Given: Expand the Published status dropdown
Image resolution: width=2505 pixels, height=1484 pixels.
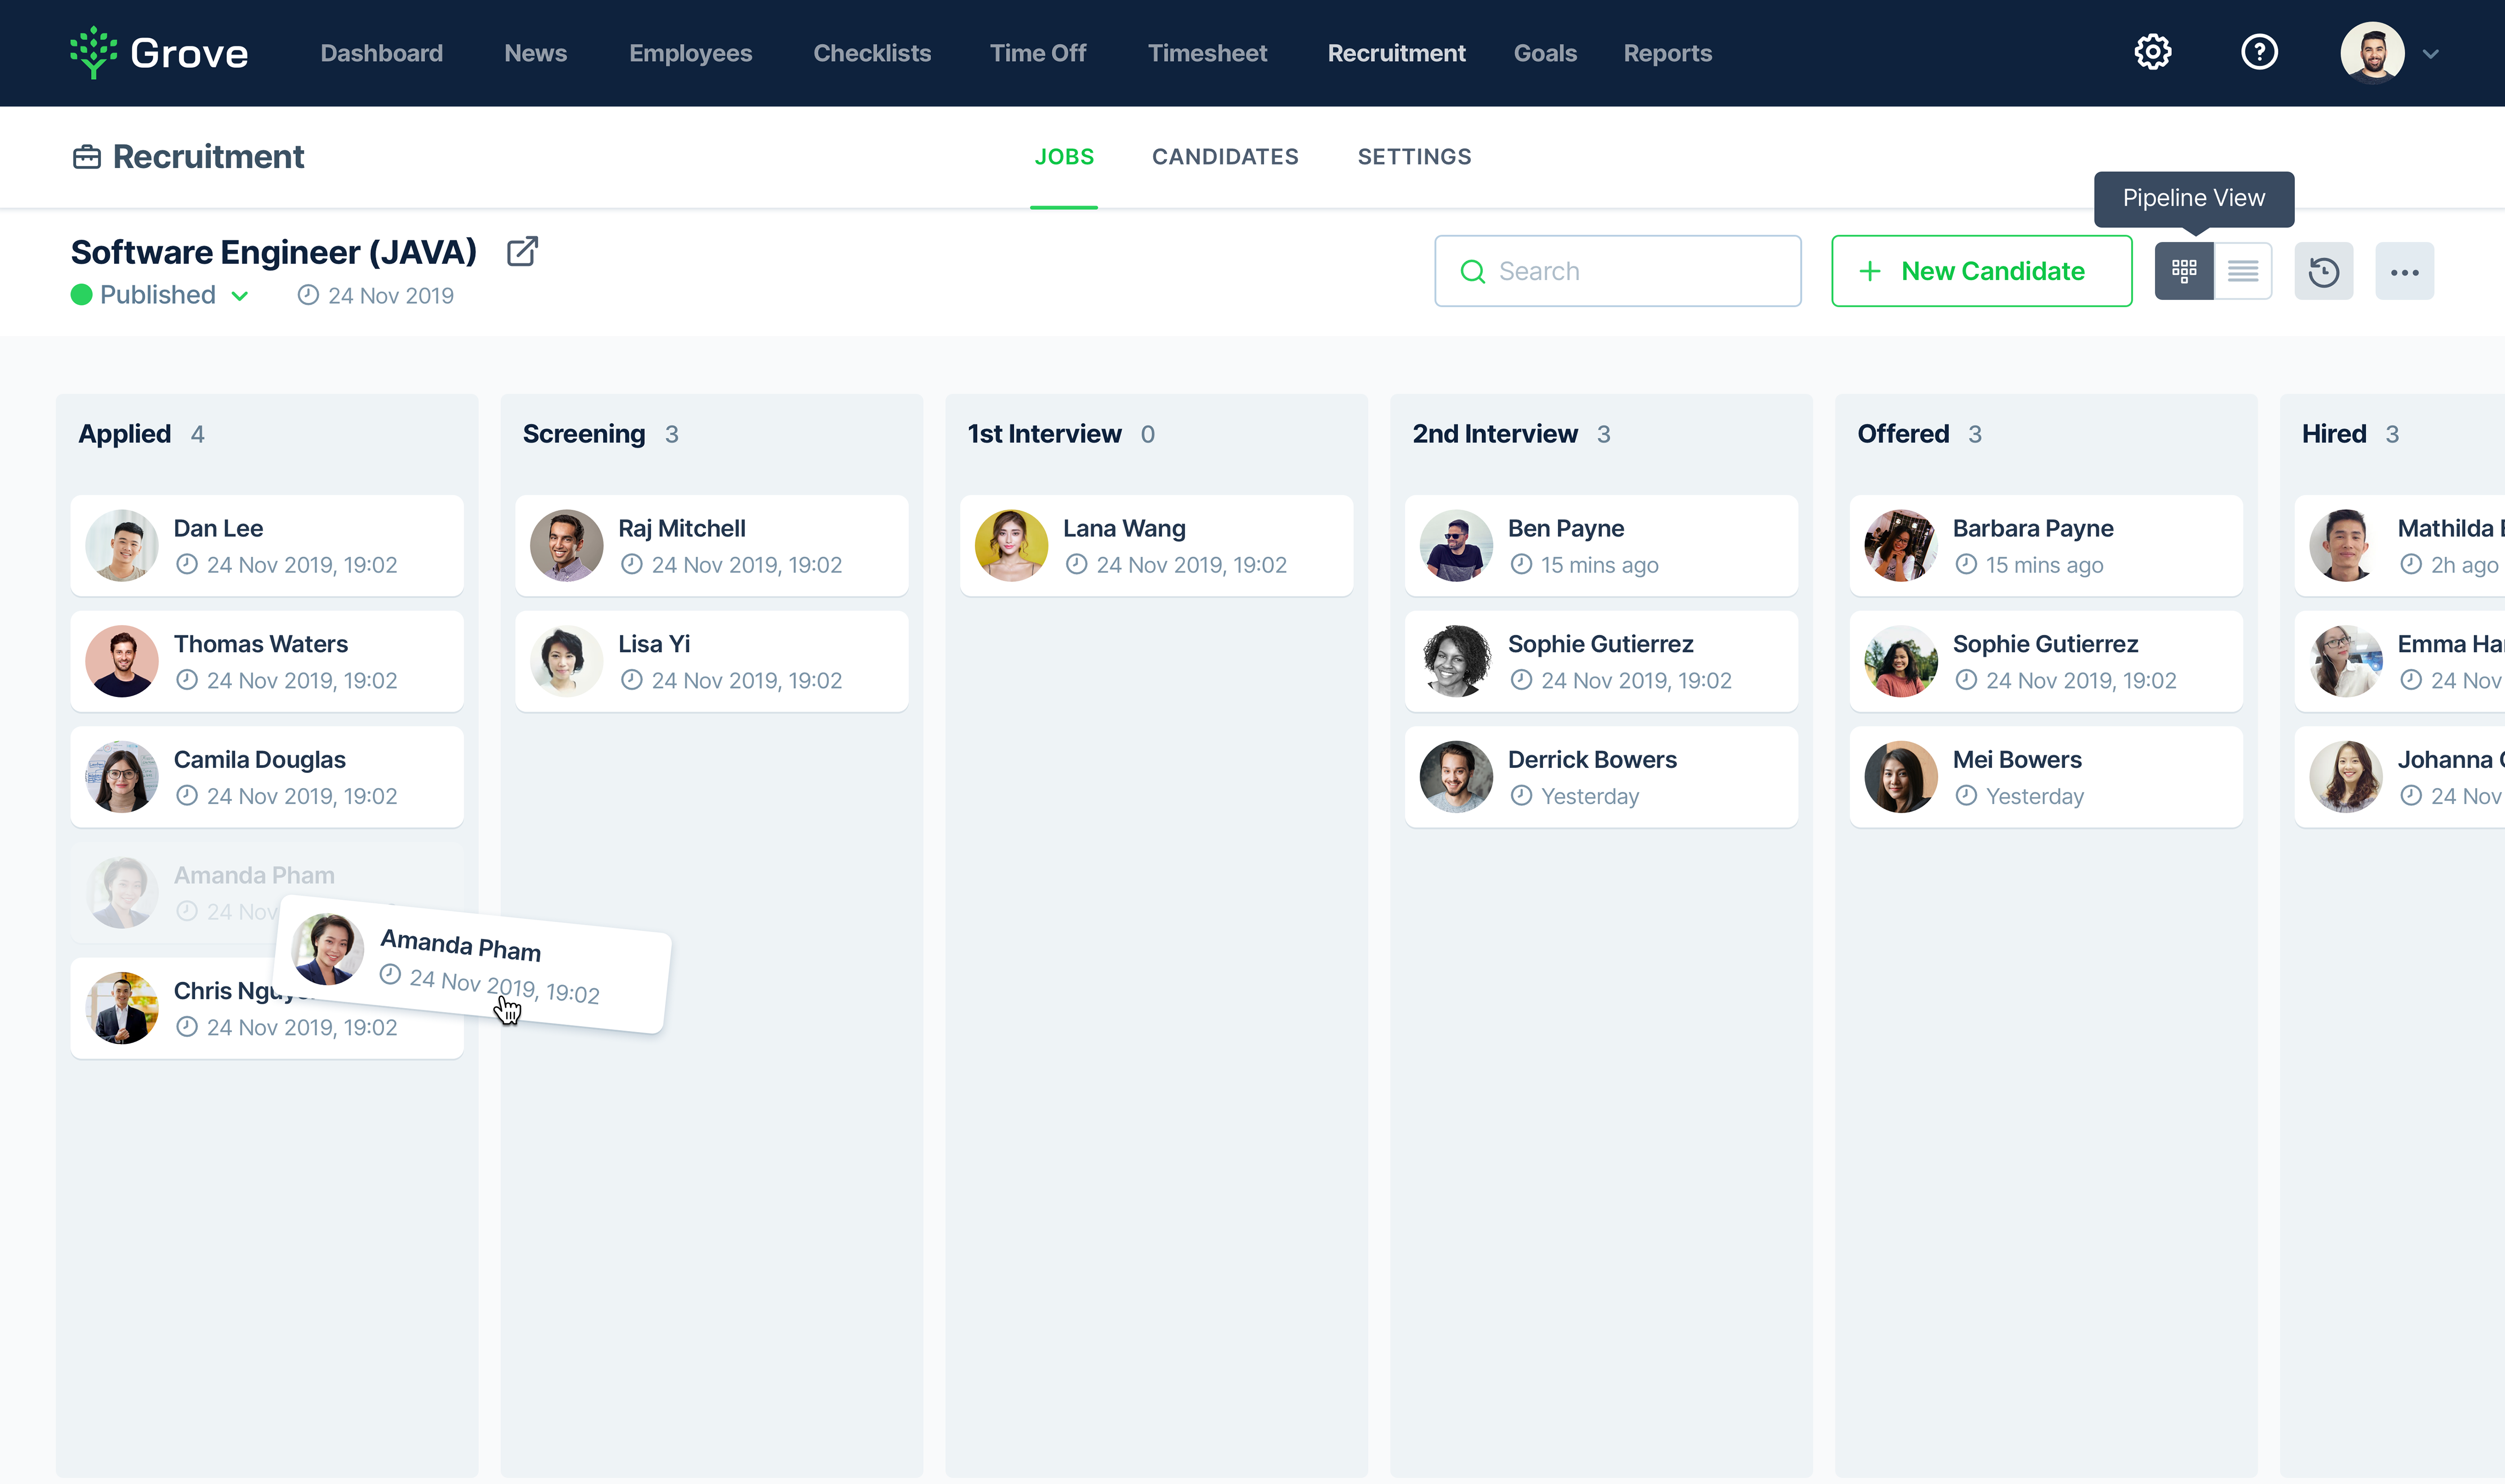Looking at the screenshot, I should [x=240, y=295].
